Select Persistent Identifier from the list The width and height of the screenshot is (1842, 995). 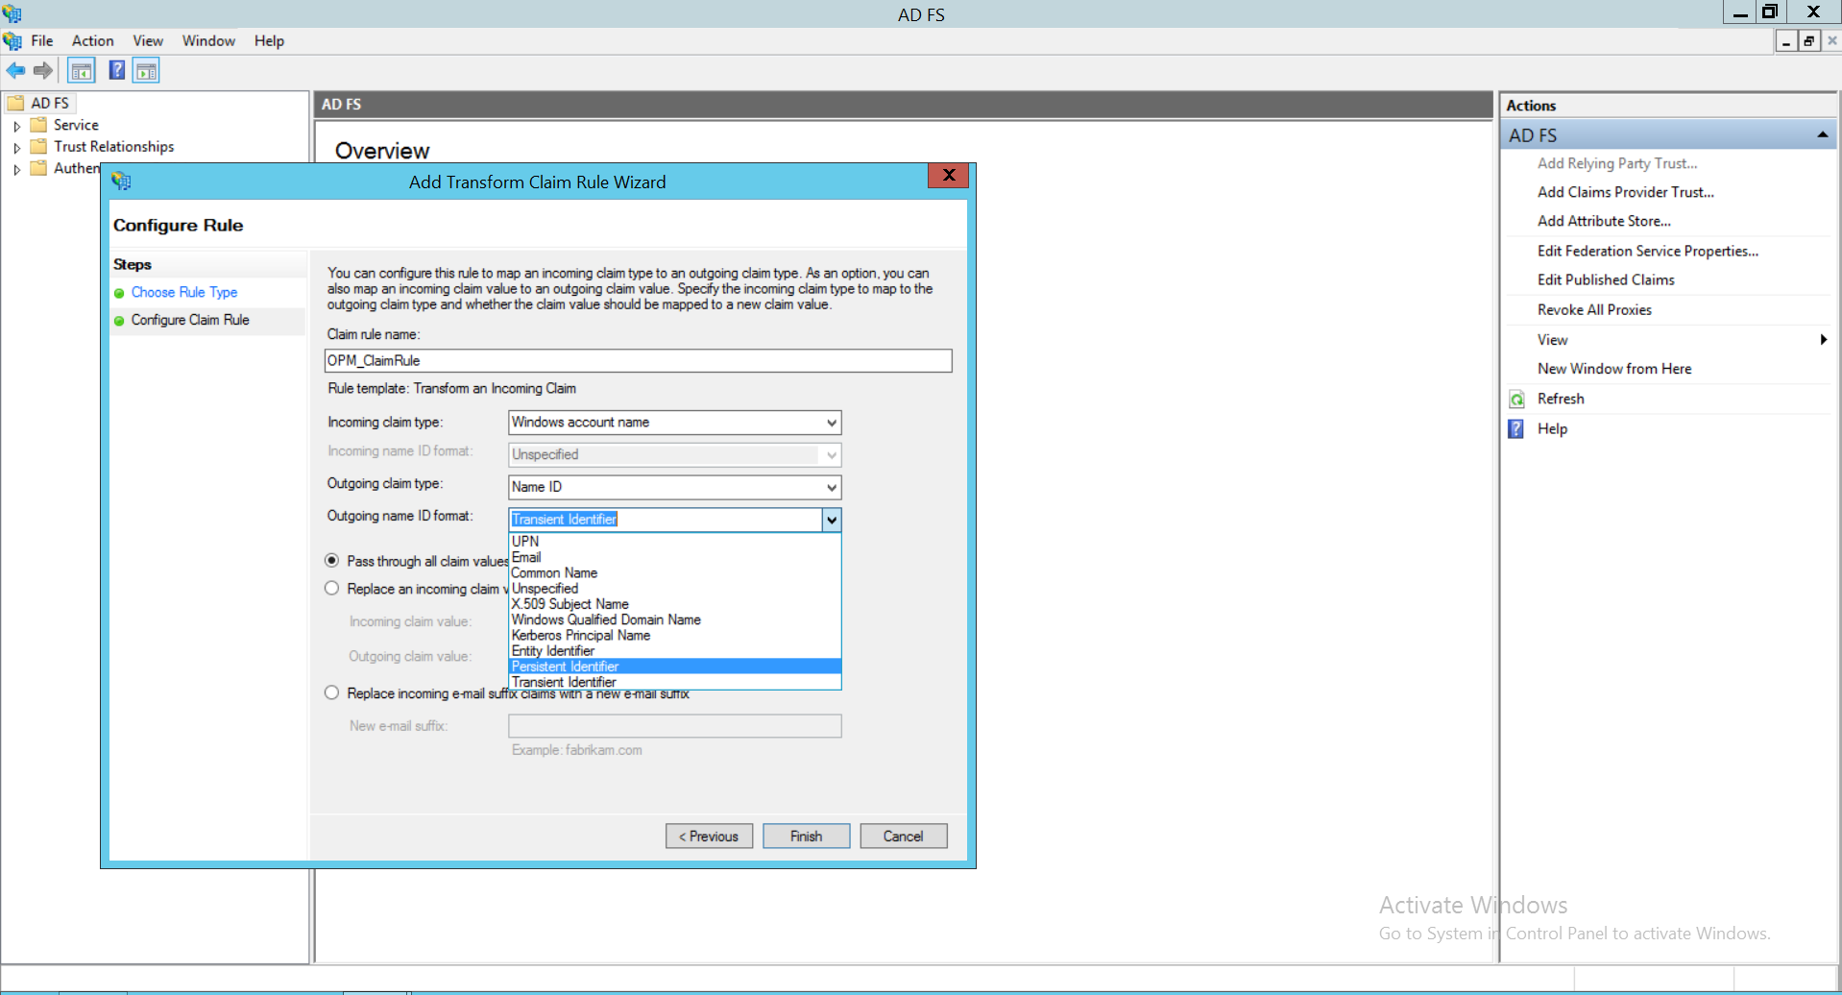click(565, 666)
